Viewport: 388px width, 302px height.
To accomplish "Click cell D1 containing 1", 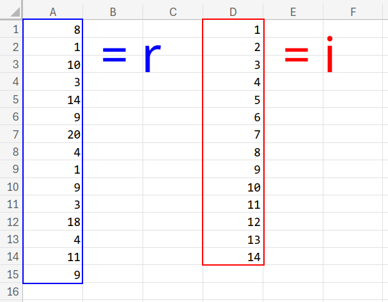I will point(233,29).
